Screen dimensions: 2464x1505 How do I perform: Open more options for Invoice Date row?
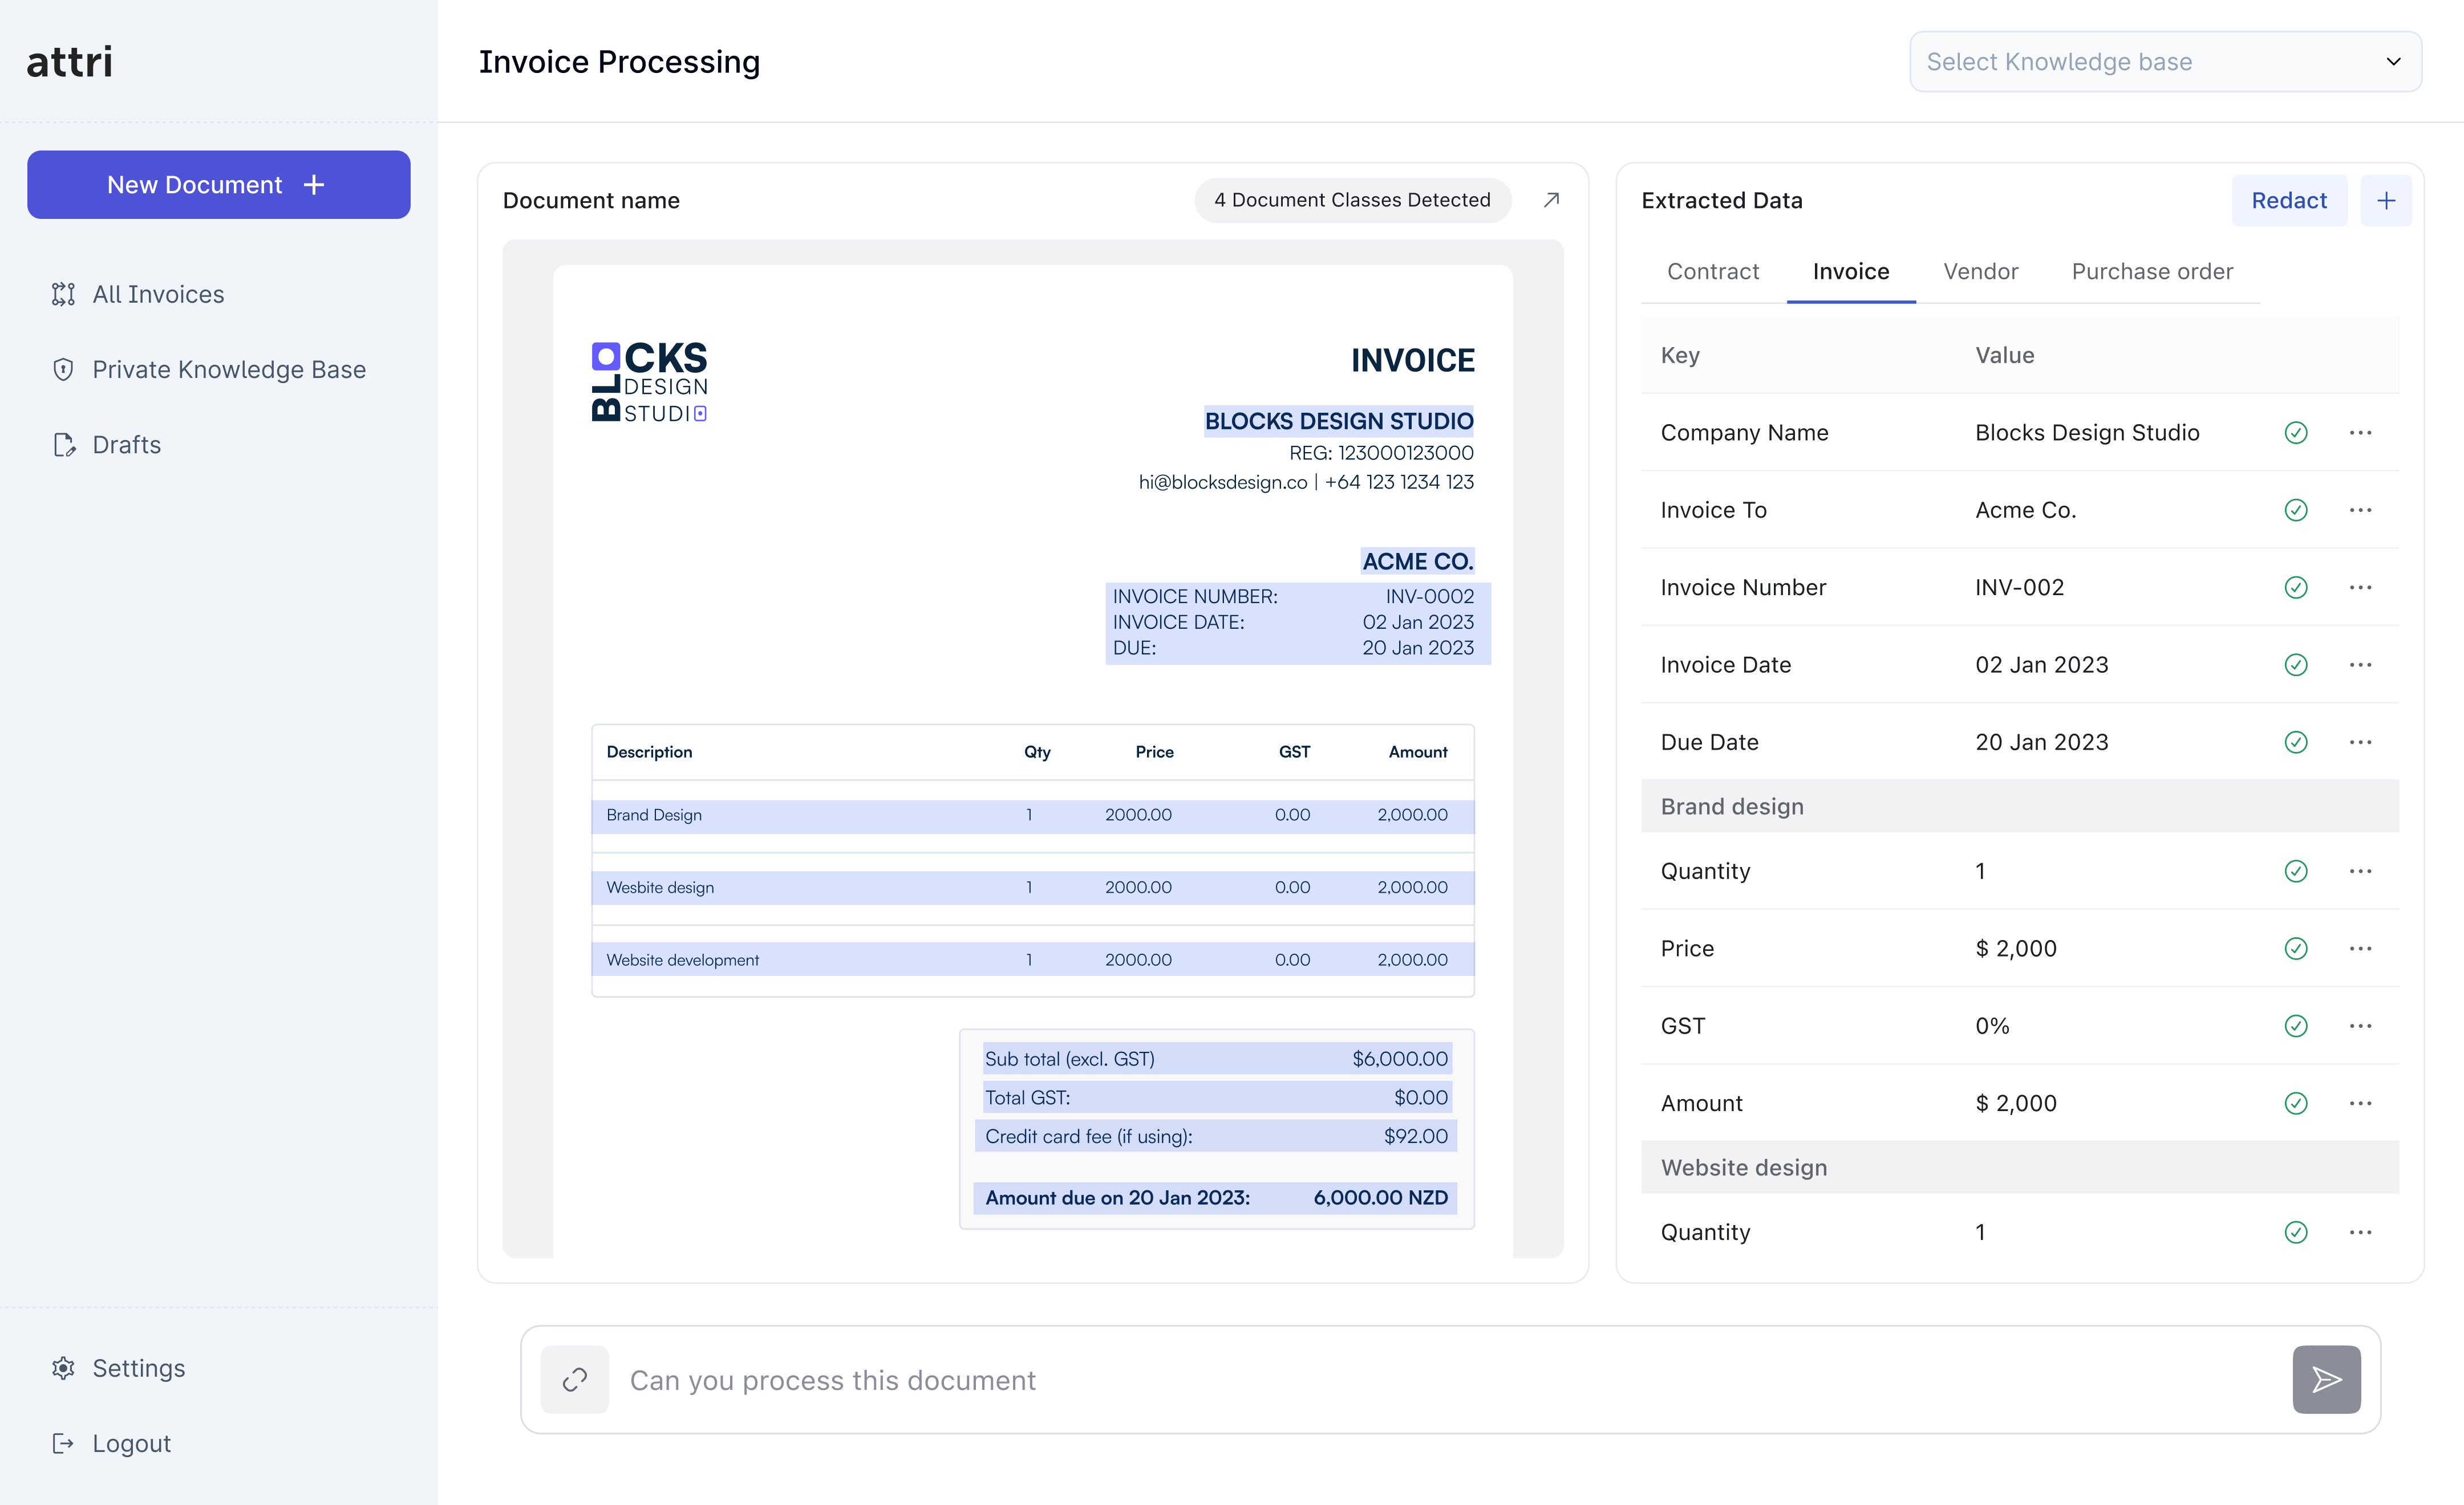click(2360, 665)
